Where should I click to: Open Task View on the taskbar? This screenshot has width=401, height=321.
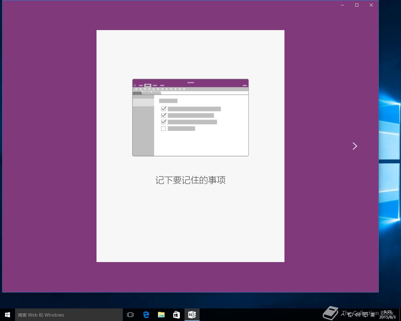coord(130,315)
